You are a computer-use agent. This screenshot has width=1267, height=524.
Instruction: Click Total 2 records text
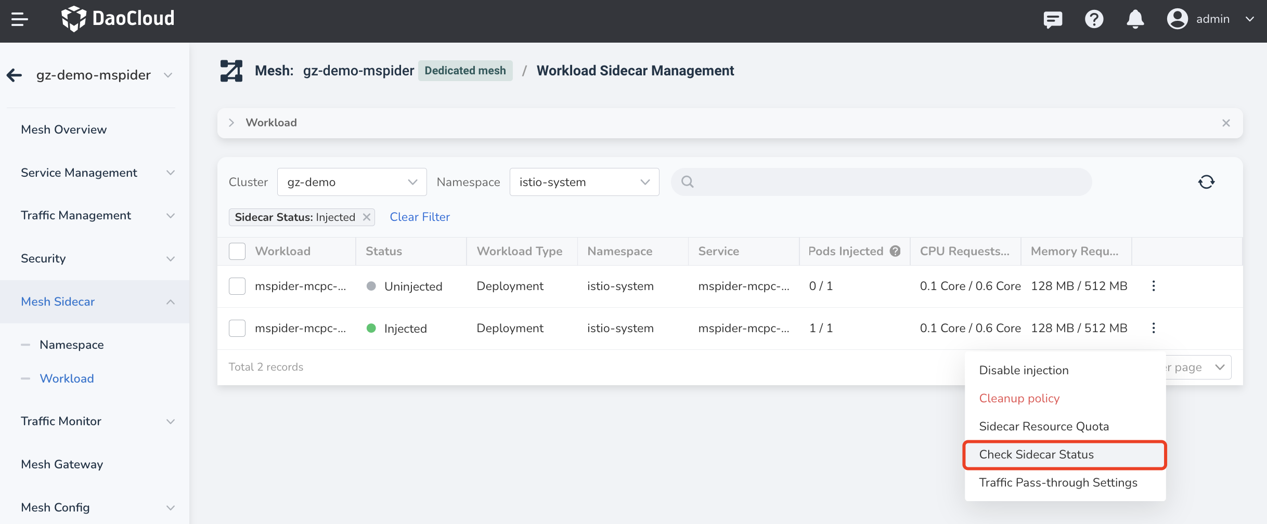pos(266,367)
